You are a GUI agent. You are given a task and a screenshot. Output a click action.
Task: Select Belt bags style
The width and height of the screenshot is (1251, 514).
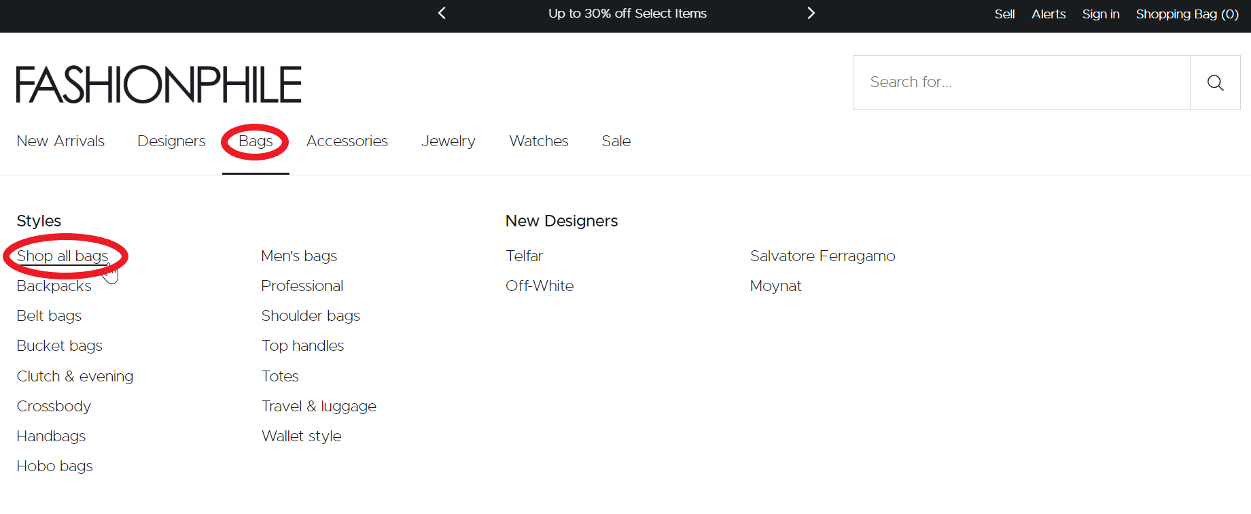(x=49, y=315)
